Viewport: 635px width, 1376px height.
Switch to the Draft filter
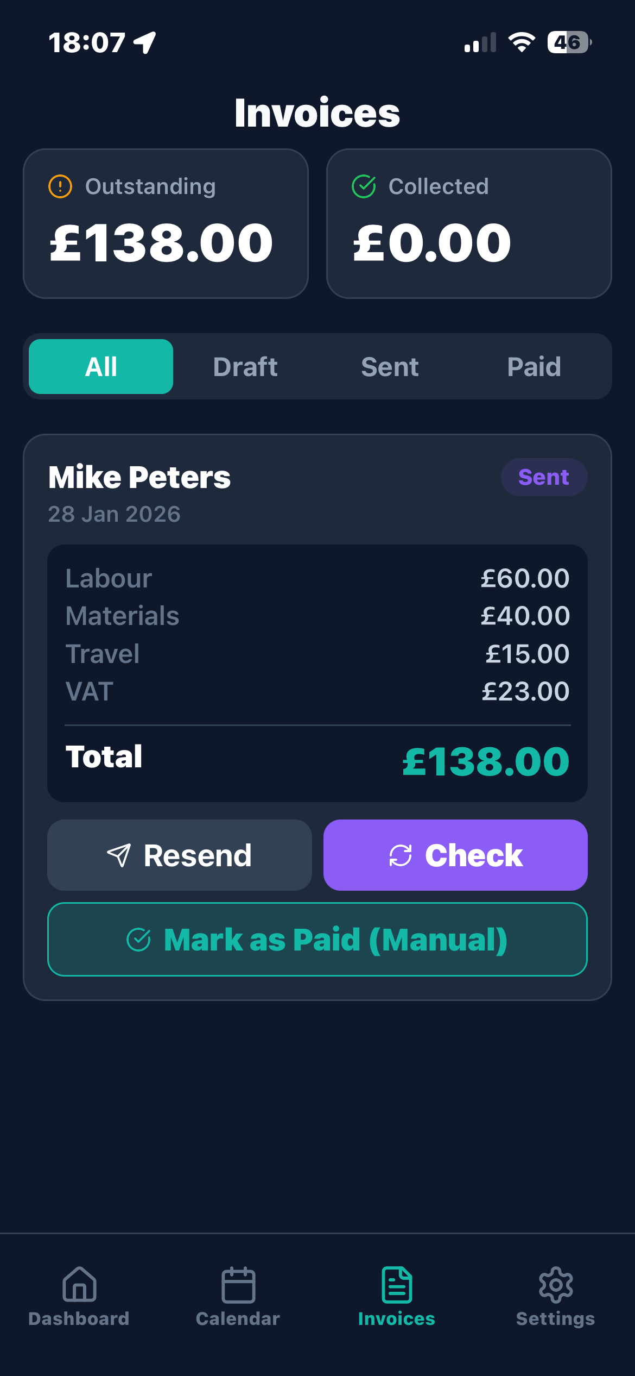[x=245, y=367]
